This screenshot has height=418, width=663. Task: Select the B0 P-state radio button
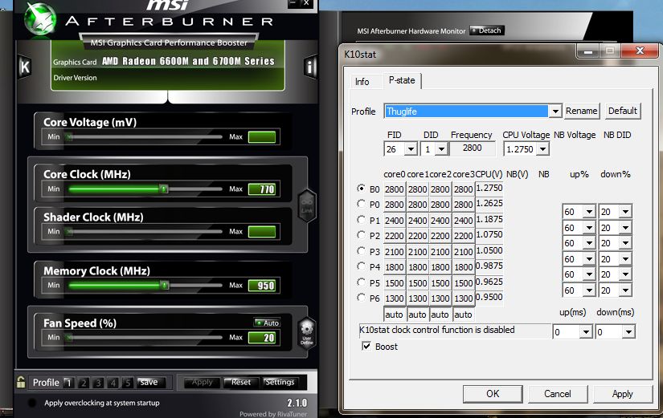(361, 189)
